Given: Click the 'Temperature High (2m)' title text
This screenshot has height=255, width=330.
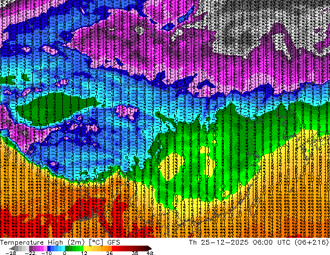Looking at the screenshot, I should [42, 243].
